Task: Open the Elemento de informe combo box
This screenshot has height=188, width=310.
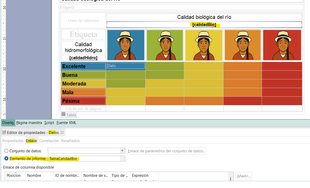Action: pos(123,159)
